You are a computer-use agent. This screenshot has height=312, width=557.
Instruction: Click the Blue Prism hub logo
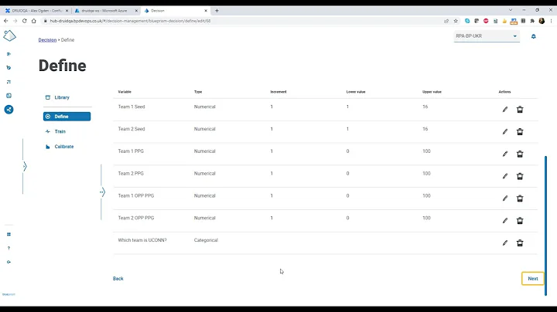(x=9, y=36)
